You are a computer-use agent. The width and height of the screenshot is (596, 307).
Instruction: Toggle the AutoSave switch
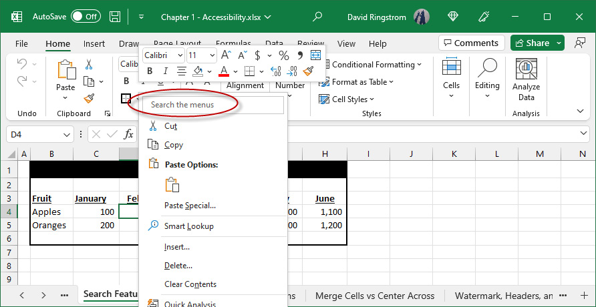pos(86,17)
